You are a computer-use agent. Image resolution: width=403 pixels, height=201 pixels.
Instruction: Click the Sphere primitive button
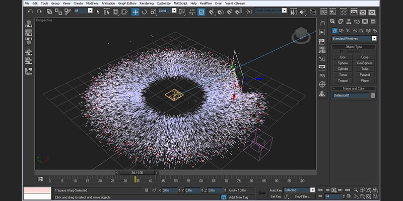point(343,63)
